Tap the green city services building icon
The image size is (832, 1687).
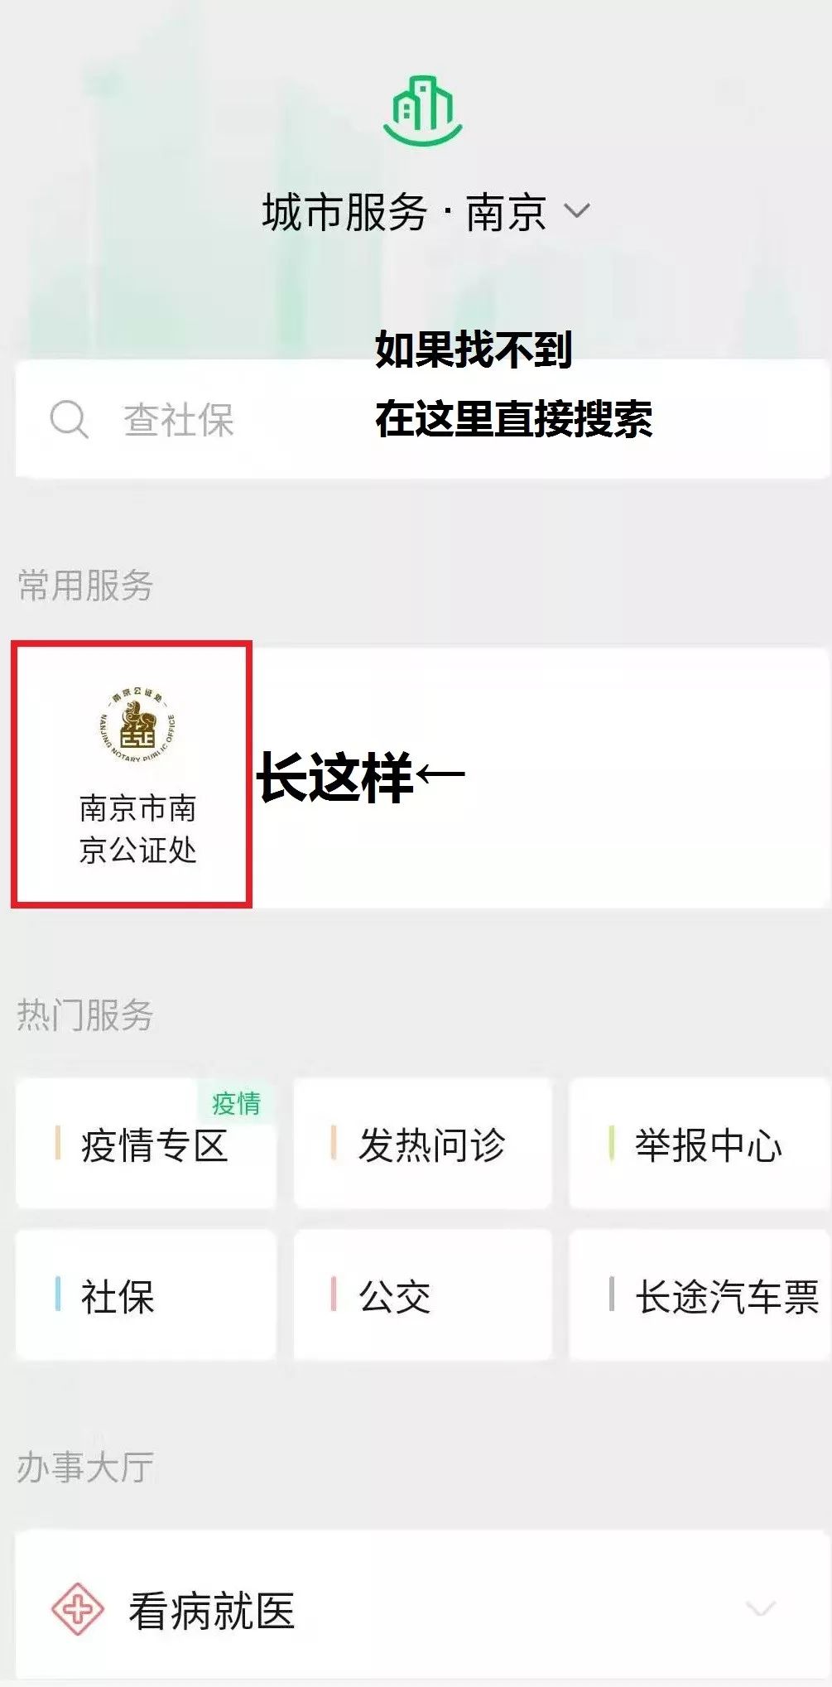coord(422,111)
